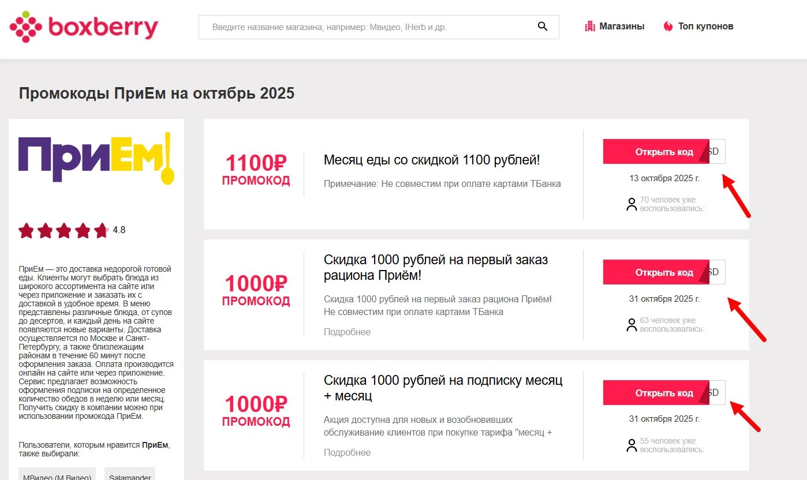Image resolution: width=807 pixels, height=480 pixels.
Task: Click the search magnifier icon
Action: pyautogui.click(x=541, y=26)
